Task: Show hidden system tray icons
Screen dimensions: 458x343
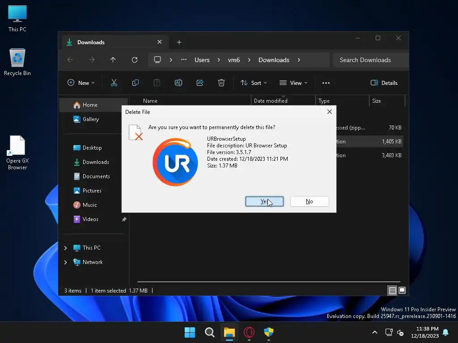Action: [375, 332]
